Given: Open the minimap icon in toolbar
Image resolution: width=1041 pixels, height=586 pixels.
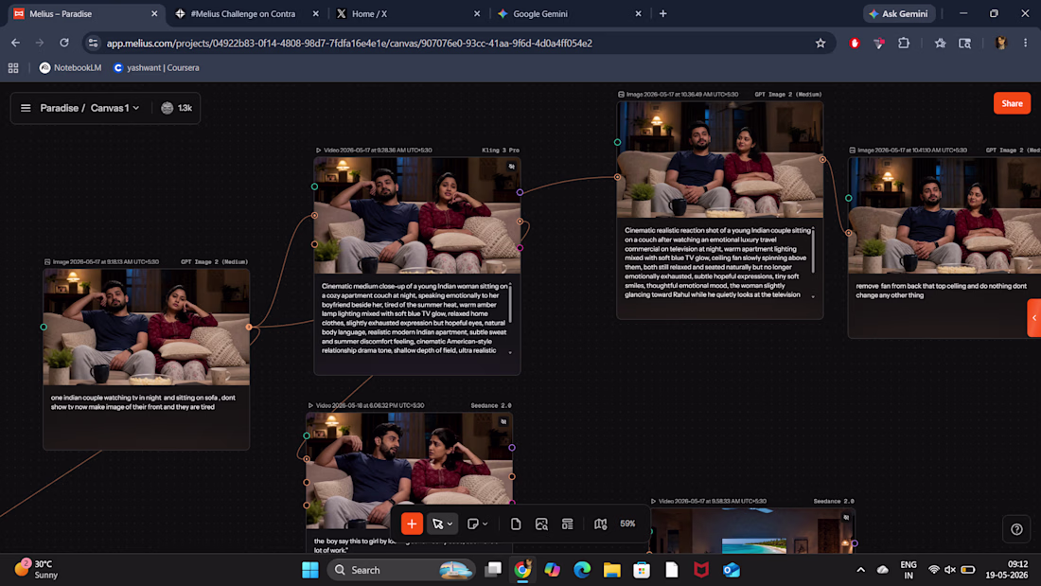Looking at the screenshot, I should (600, 524).
